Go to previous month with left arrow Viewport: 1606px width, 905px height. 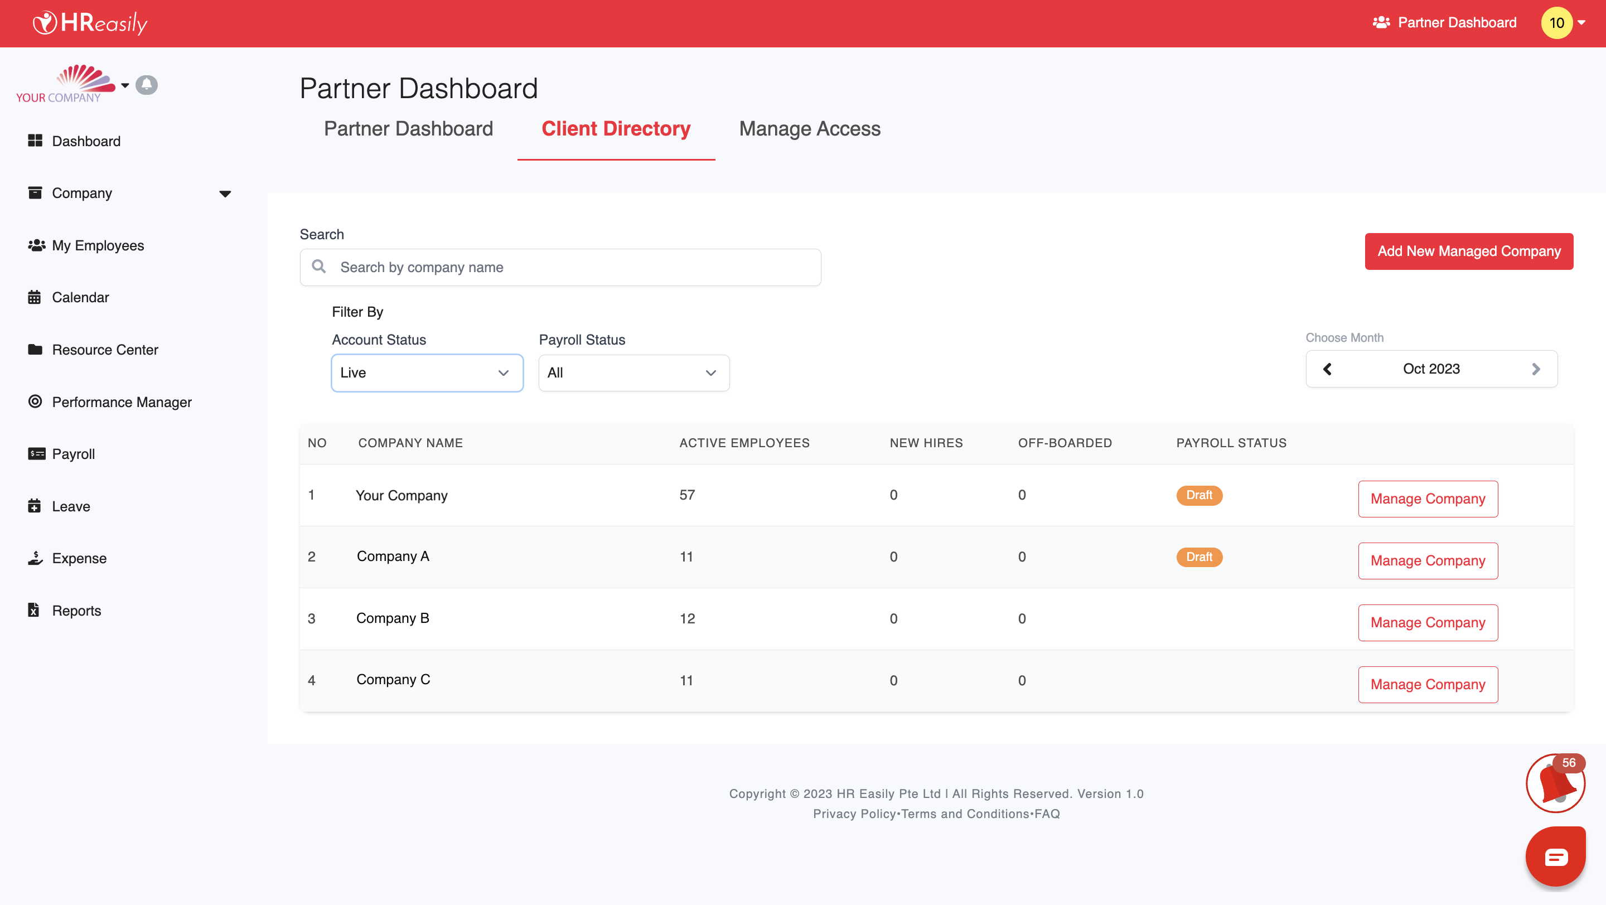coord(1327,369)
